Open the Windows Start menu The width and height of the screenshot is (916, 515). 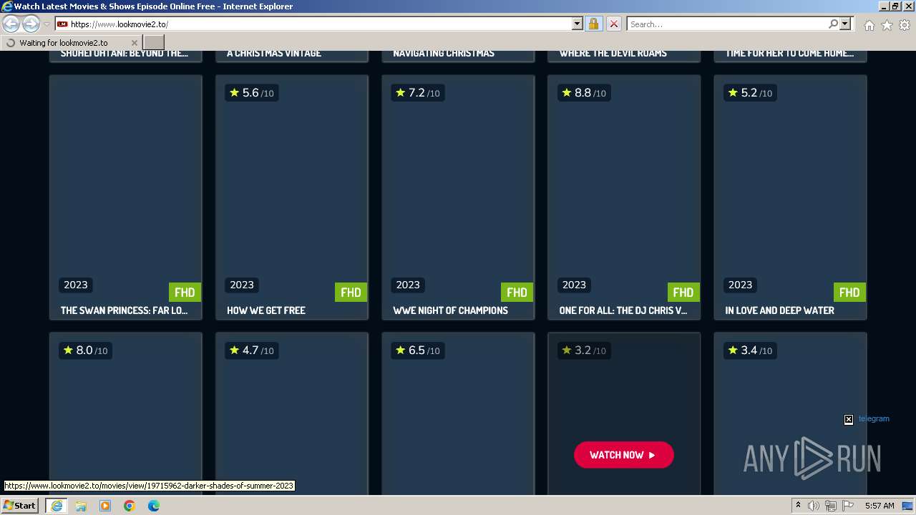point(20,506)
